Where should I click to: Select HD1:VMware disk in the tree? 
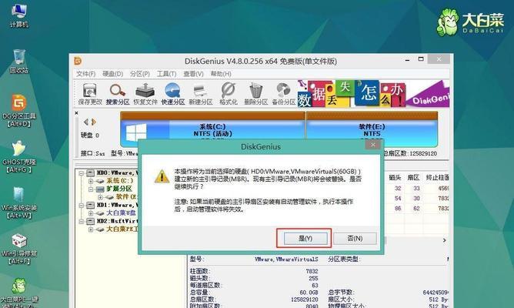[x=118, y=205]
